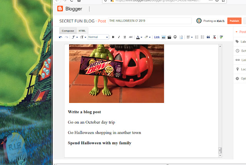Insert an image into the post
The image size is (246, 165).
pyautogui.click(x=163, y=37)
